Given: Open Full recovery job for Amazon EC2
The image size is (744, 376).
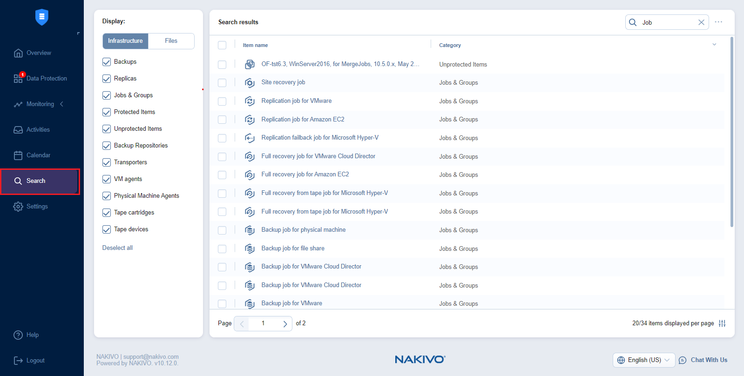Looking at the screenshot, I should [305, 175].
